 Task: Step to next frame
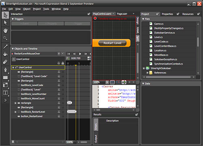click(x=86, y=54)
